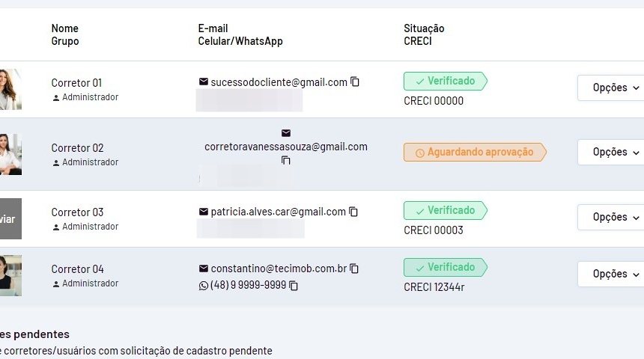
Task: Open Corretor 03 name link
Action: click(x=77, y=212)
